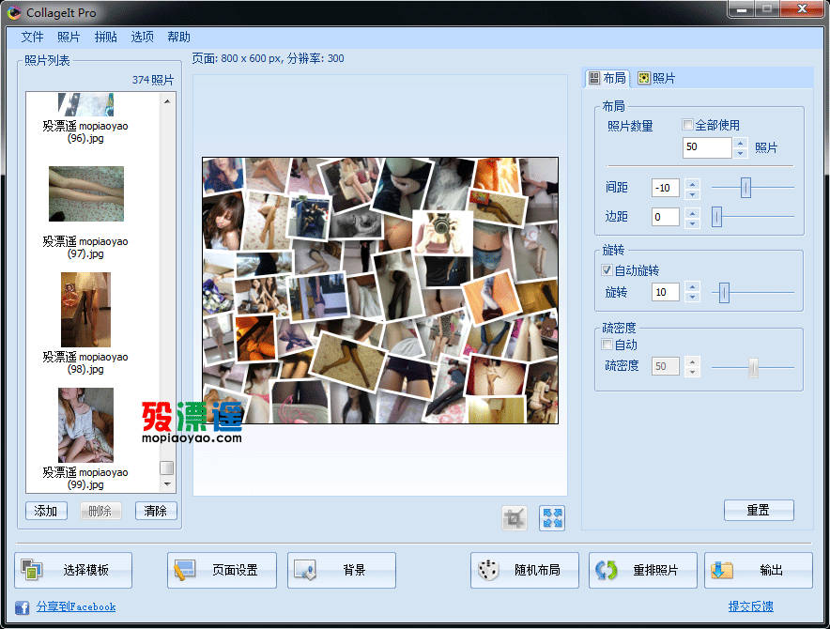Click the 选择模板 button
Viewport: 830px width, 629px height.
point(73,570)
